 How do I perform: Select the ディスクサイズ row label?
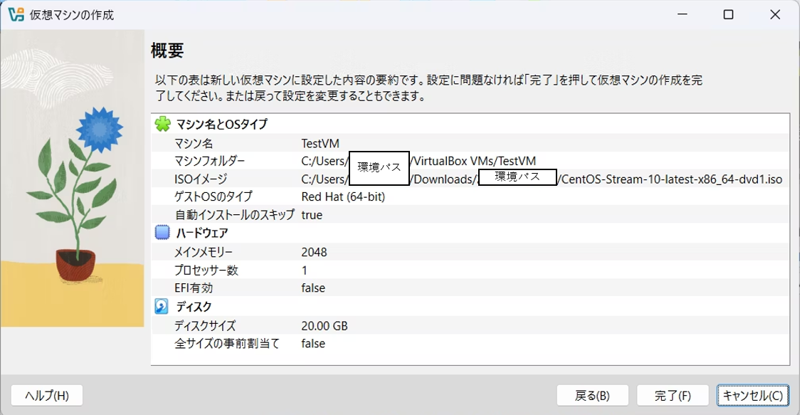point(205,325)
